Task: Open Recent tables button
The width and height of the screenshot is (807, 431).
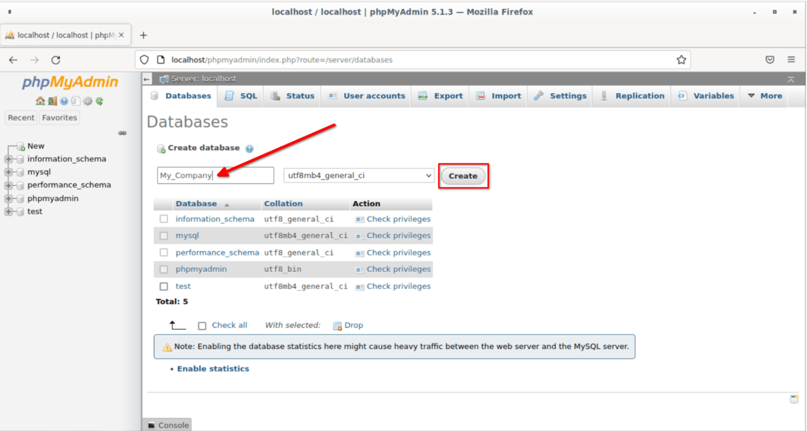Action: (21, 118)
